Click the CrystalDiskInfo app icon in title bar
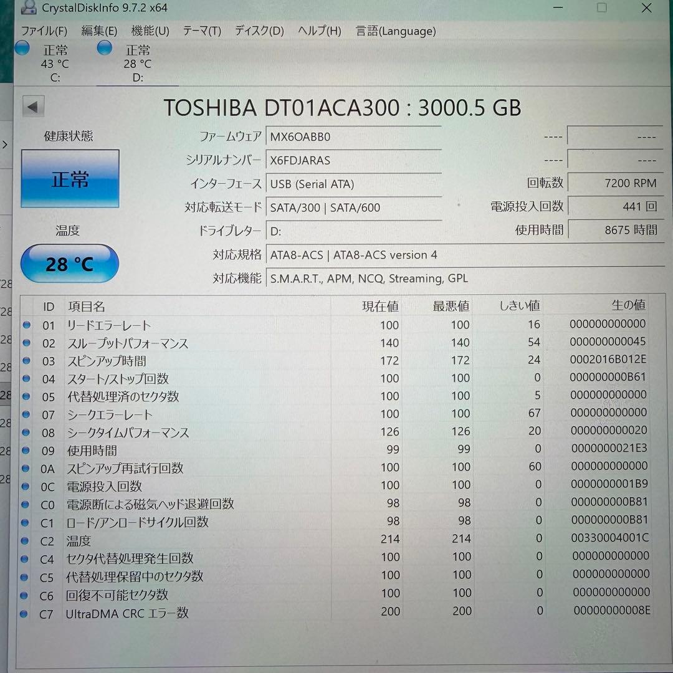673x673 pixels. (28, 6)
